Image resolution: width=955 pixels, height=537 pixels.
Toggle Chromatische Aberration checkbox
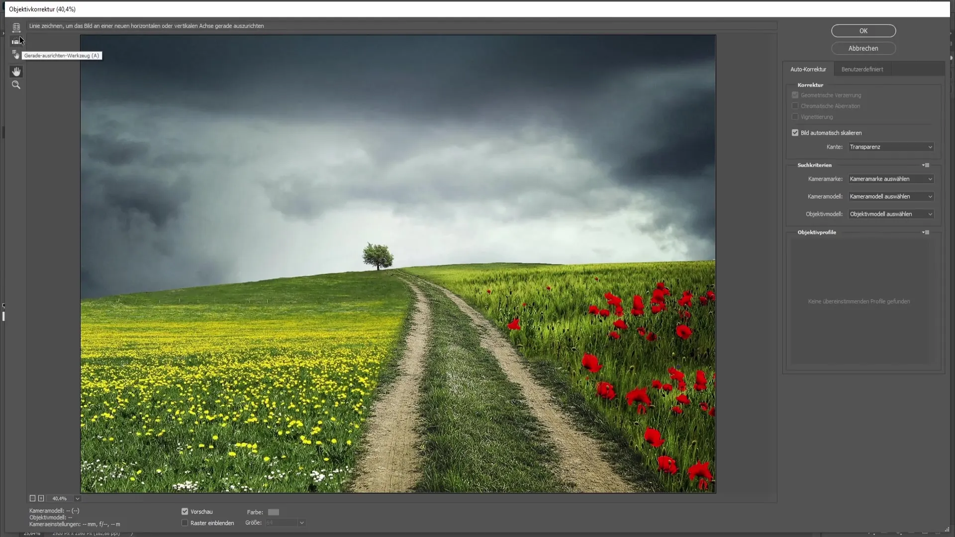pos(795,106)
